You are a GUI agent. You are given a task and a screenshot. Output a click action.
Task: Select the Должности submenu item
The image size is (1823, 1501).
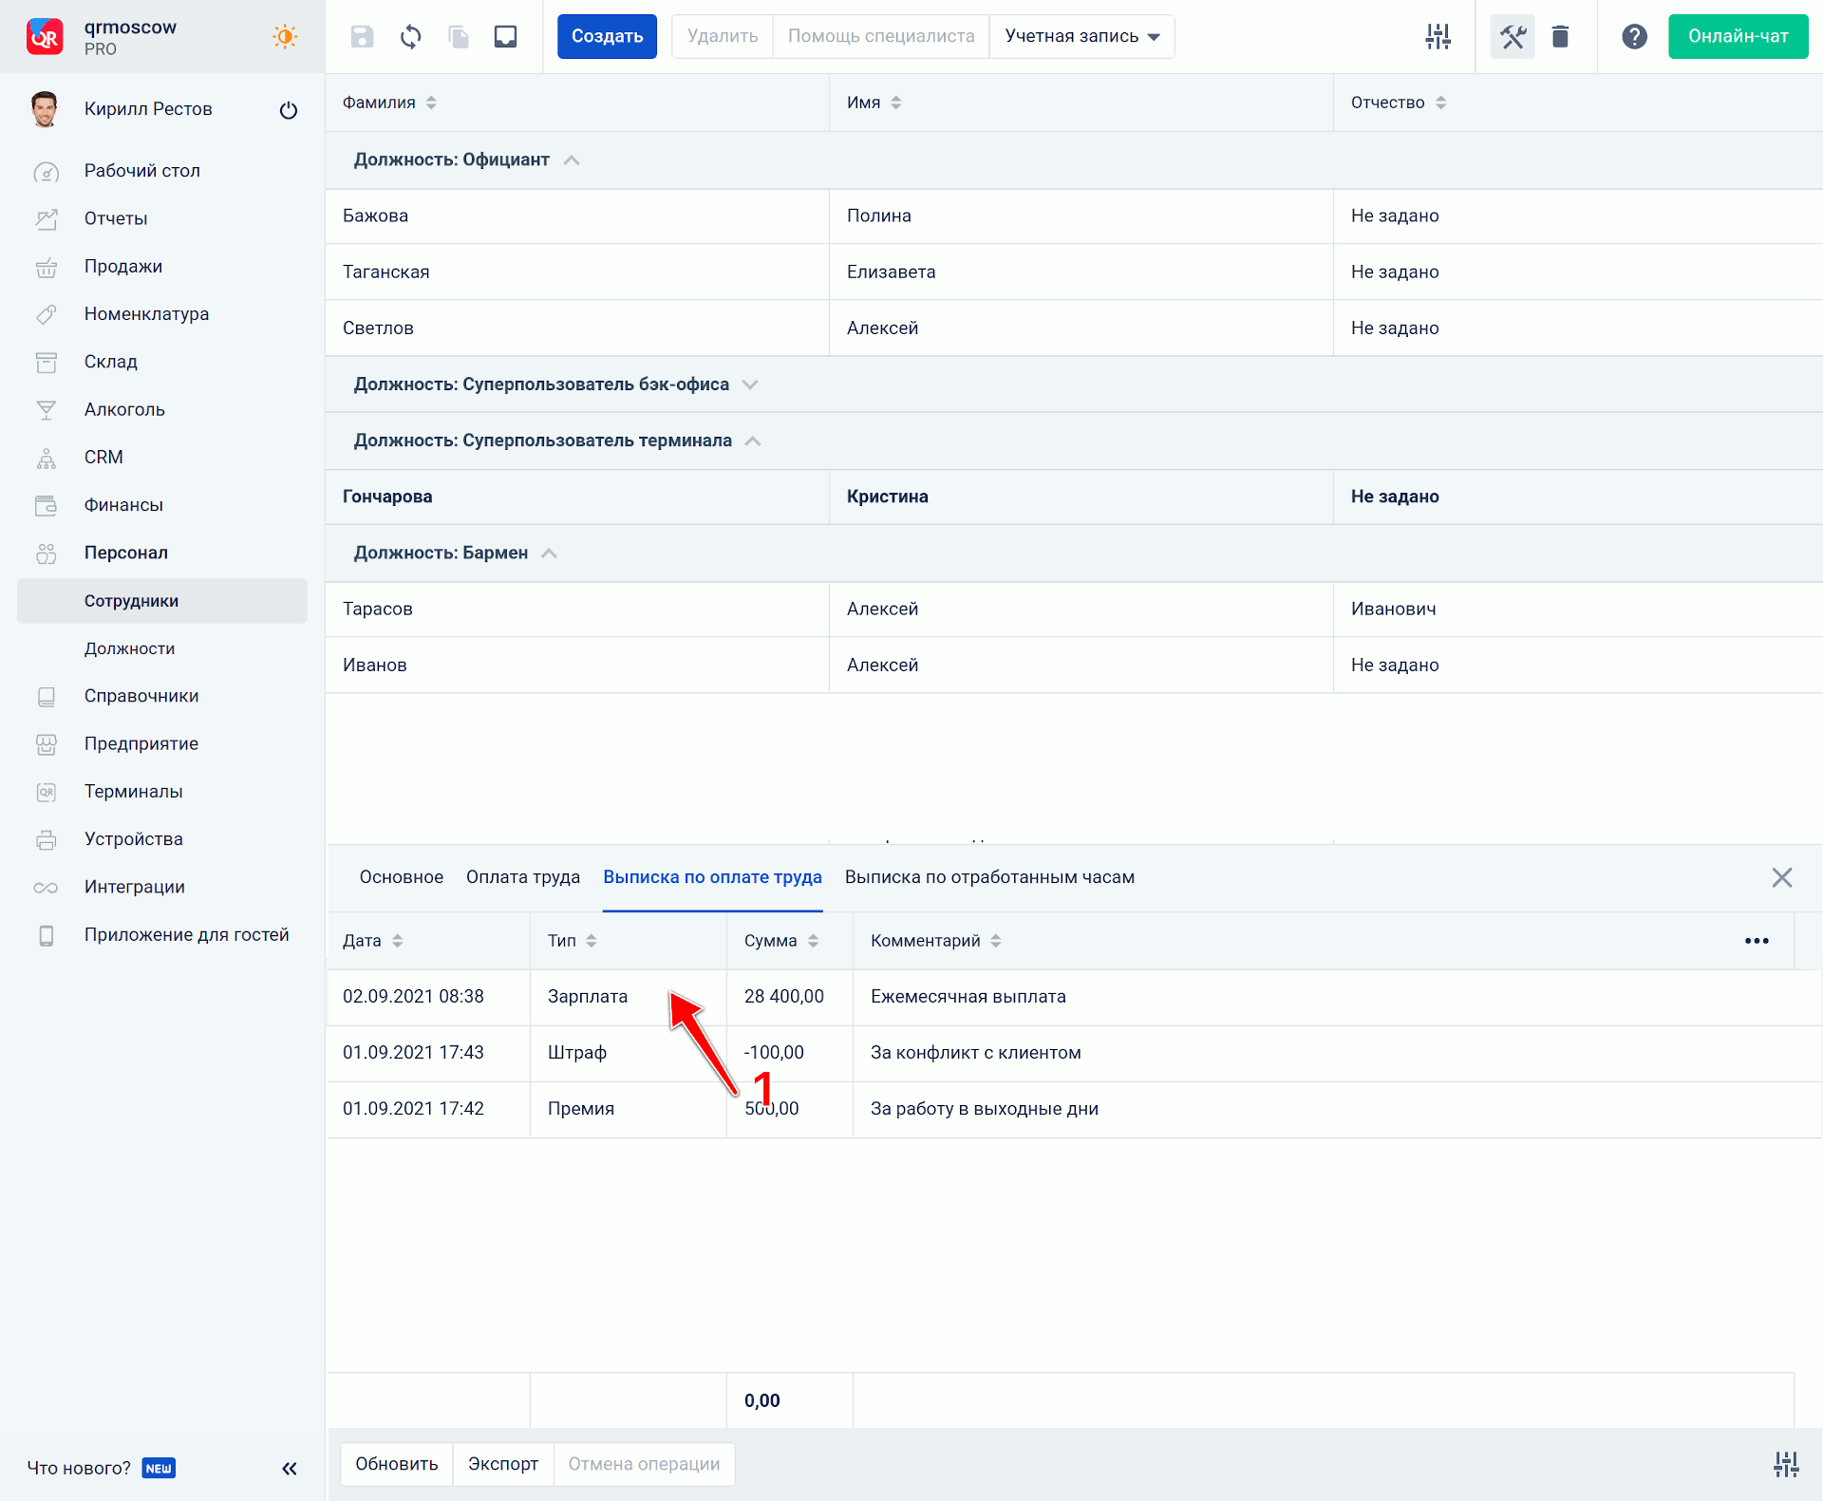[x=130, y=648]
